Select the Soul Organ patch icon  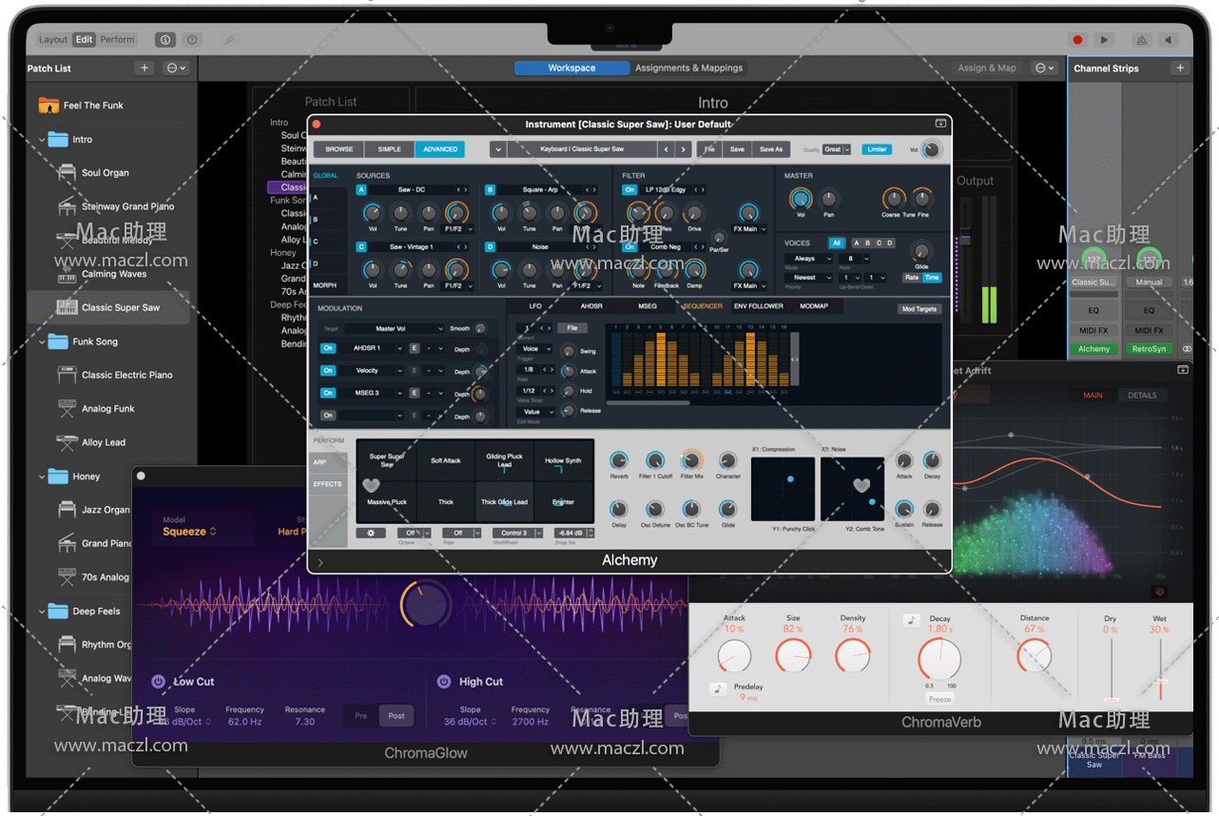(x=67, y=173)
